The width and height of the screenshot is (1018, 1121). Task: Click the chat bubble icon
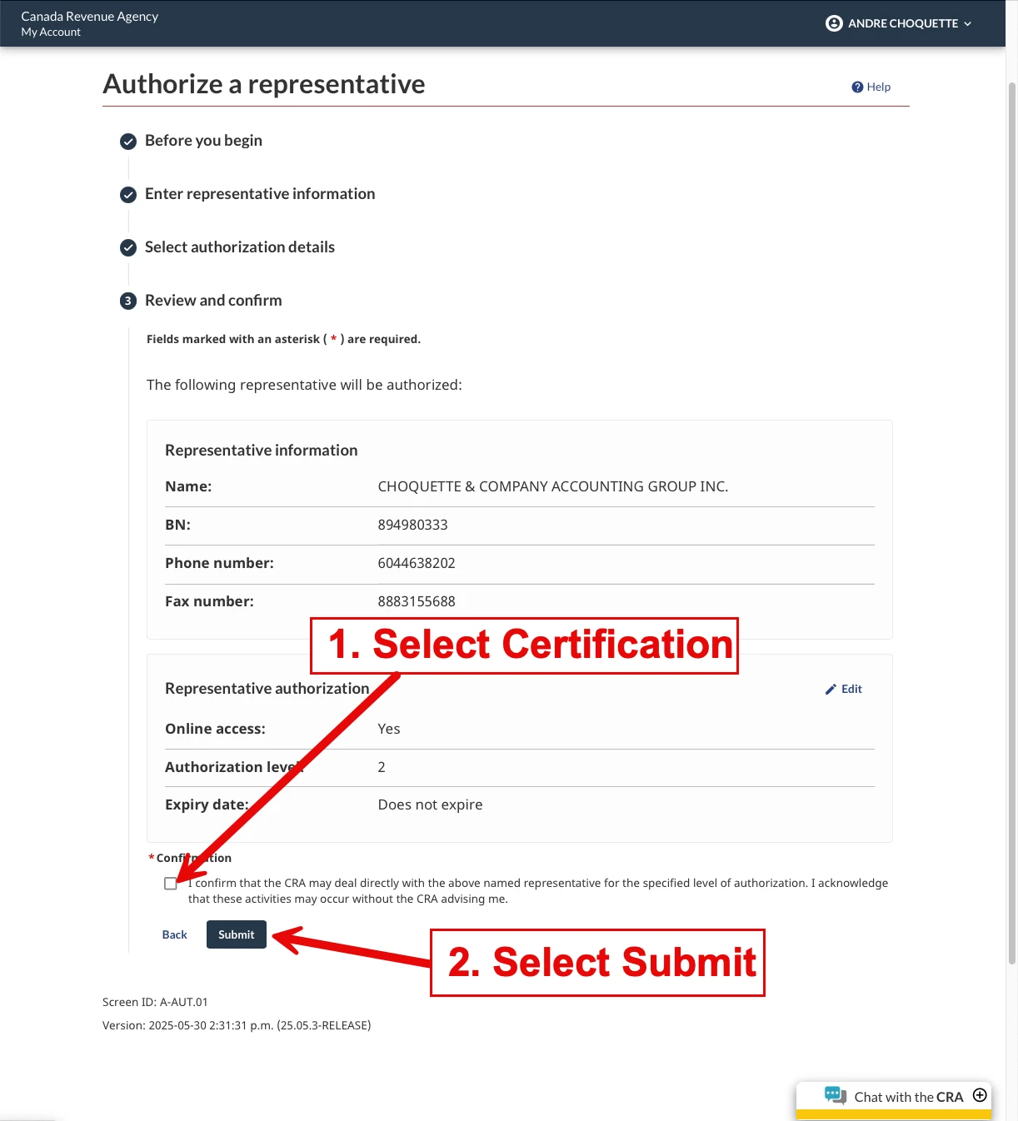(x=835, y=1095)
